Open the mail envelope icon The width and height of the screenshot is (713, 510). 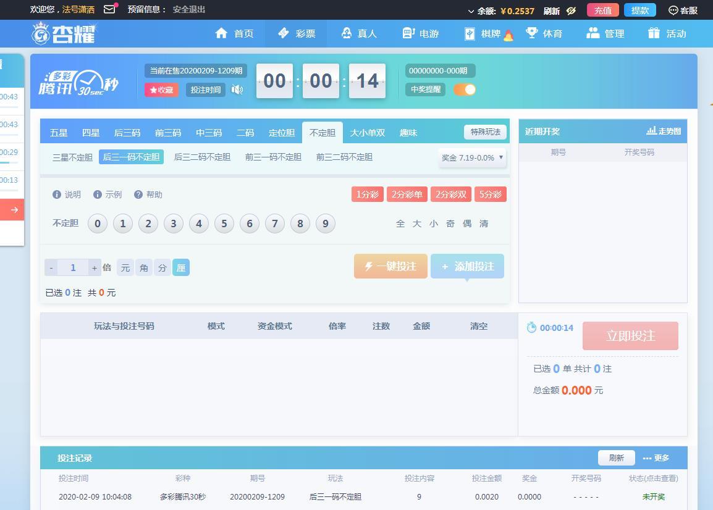pyautogui.click(x=109, y=9)
